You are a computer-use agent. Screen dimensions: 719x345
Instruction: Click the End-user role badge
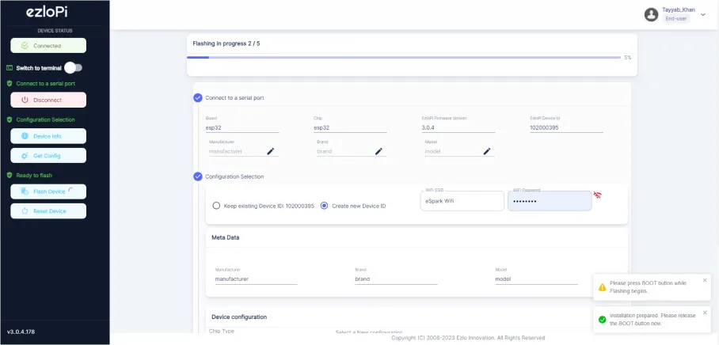(x=676, y=19)
